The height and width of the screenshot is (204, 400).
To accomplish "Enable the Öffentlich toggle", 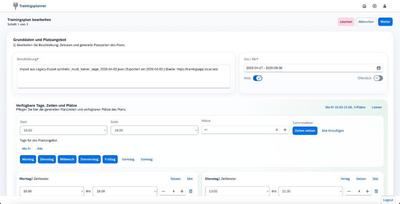I will coord(378,78).
